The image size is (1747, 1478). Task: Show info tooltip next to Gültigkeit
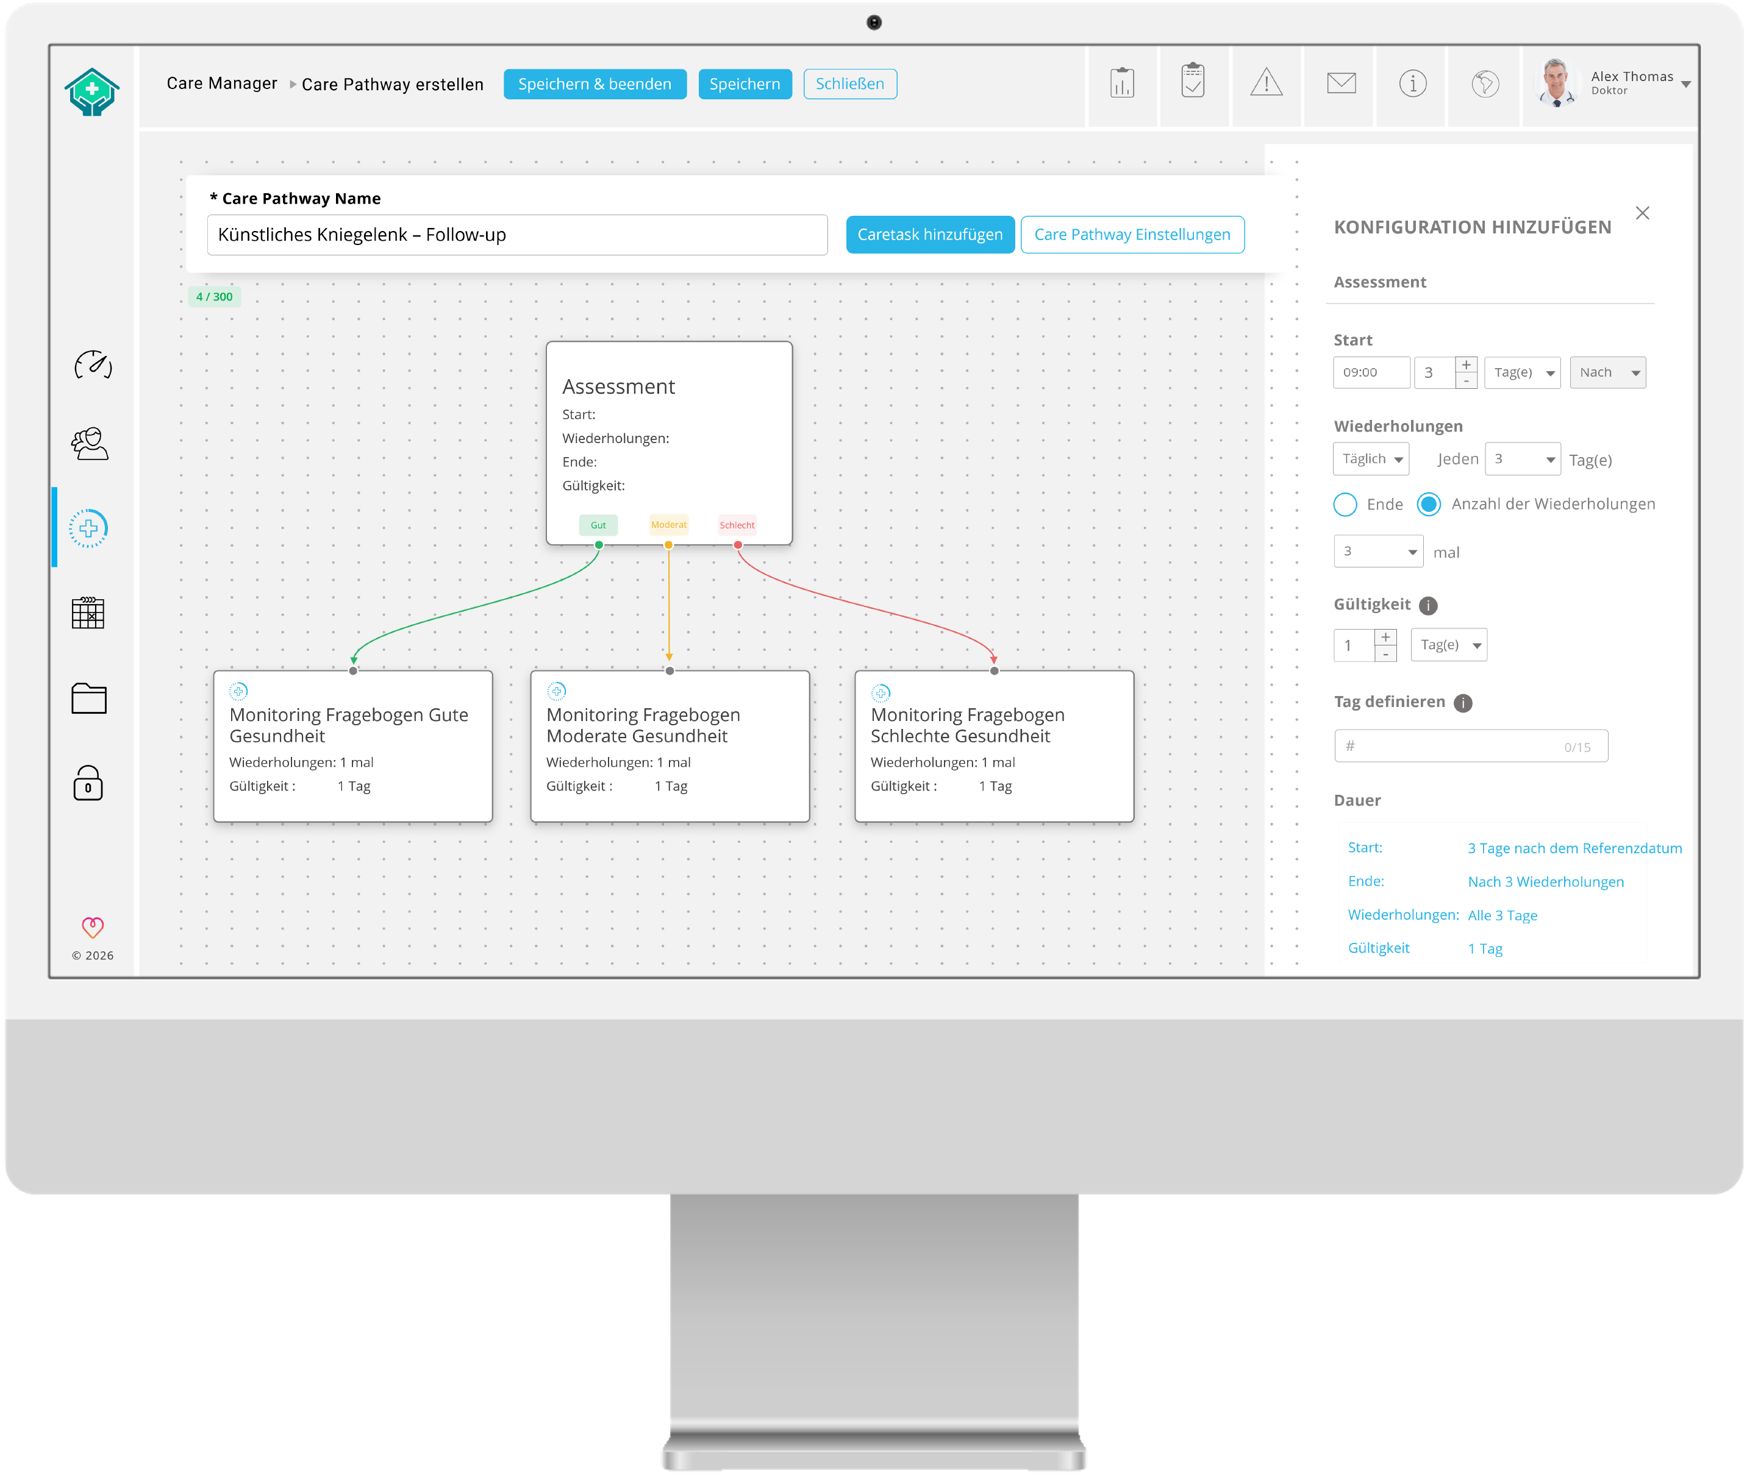coord(1429,605)
